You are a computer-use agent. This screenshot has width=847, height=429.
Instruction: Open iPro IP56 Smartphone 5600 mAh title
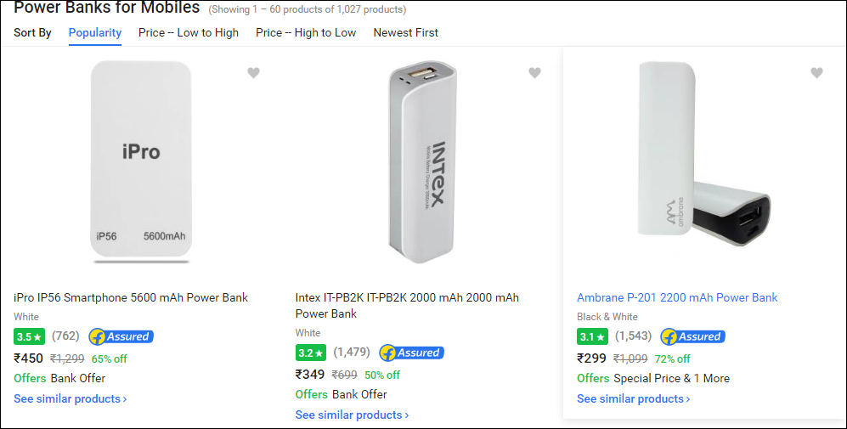[131, 297]
